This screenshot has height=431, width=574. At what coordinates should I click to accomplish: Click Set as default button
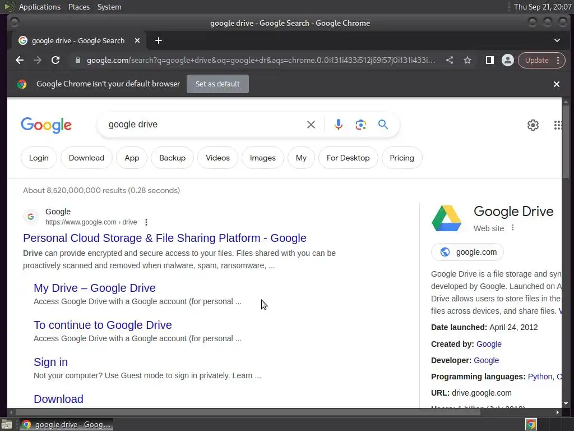coord(217,84)
